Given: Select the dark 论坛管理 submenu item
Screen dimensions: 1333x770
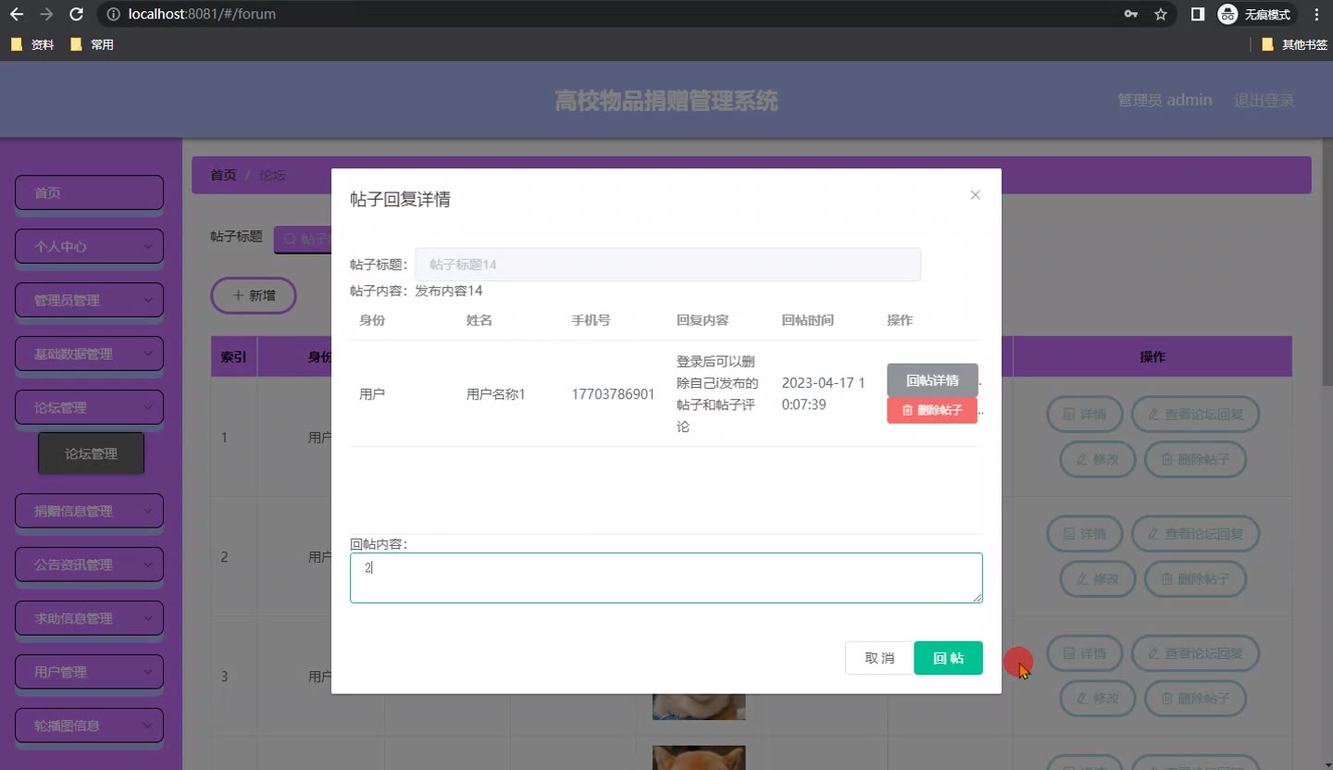Looking at the screenshot, I should click(x=91, y=453).
